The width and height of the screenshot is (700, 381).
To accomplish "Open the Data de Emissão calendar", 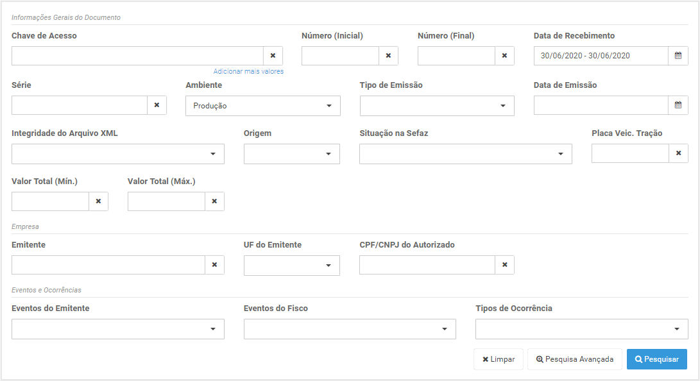I will click(x=678, y=105).
